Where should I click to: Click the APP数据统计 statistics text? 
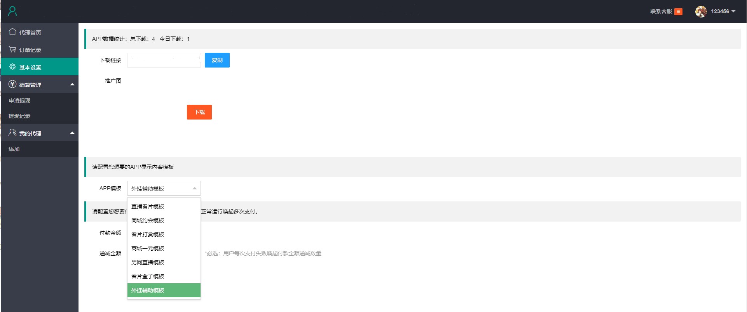click(x=141, y=39)
